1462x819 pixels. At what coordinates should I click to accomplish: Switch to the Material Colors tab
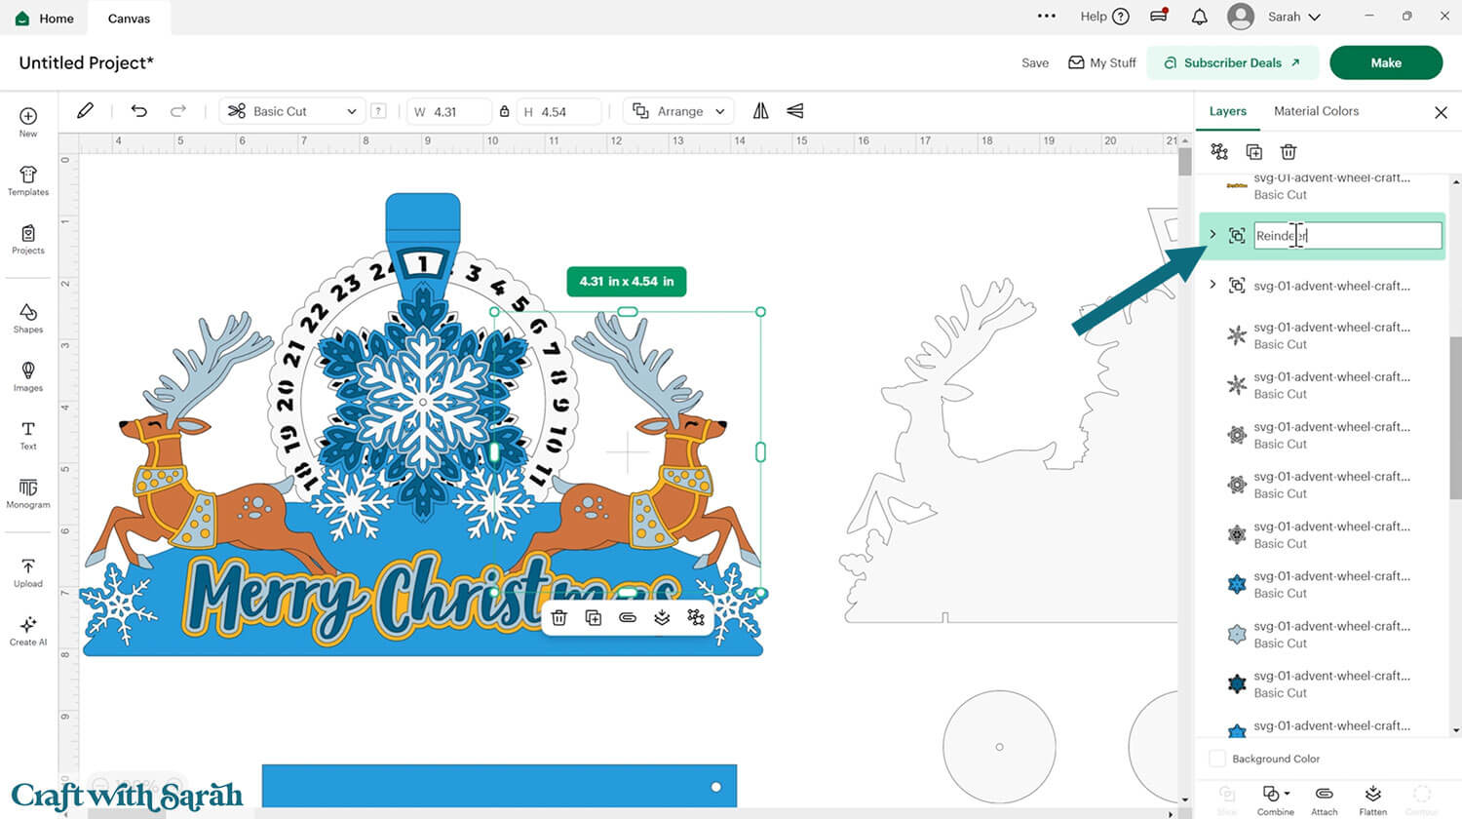[x=1316, y=111]
